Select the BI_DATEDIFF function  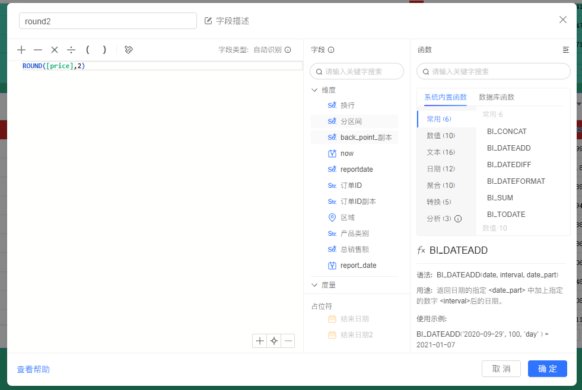pyautogui.click(x=509, y=165)
